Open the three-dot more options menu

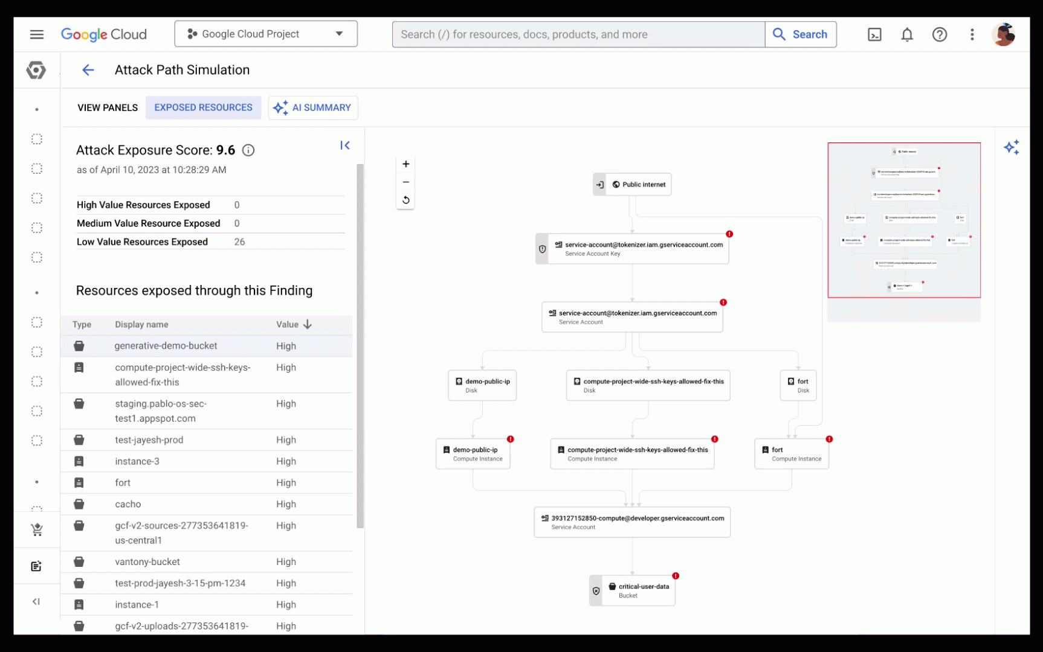tap(972, 34)
